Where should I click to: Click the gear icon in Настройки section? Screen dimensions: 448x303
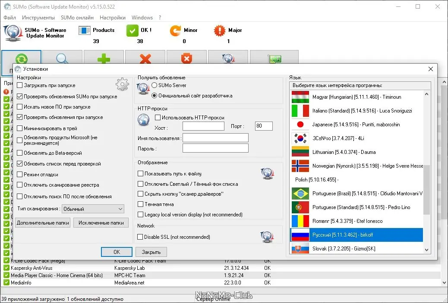(x=122, y=84)
